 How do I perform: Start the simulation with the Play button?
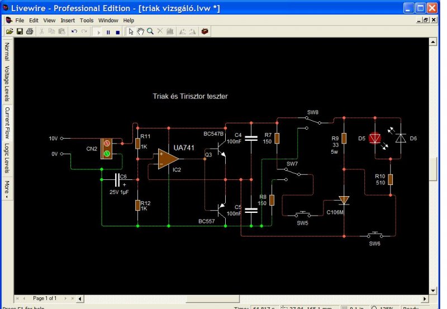[99, 32]
